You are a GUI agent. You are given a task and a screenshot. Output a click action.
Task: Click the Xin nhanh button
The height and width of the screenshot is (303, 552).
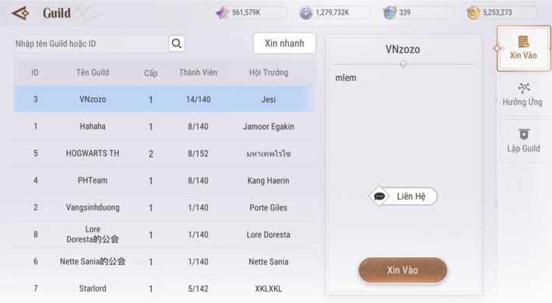click(284, 44)
